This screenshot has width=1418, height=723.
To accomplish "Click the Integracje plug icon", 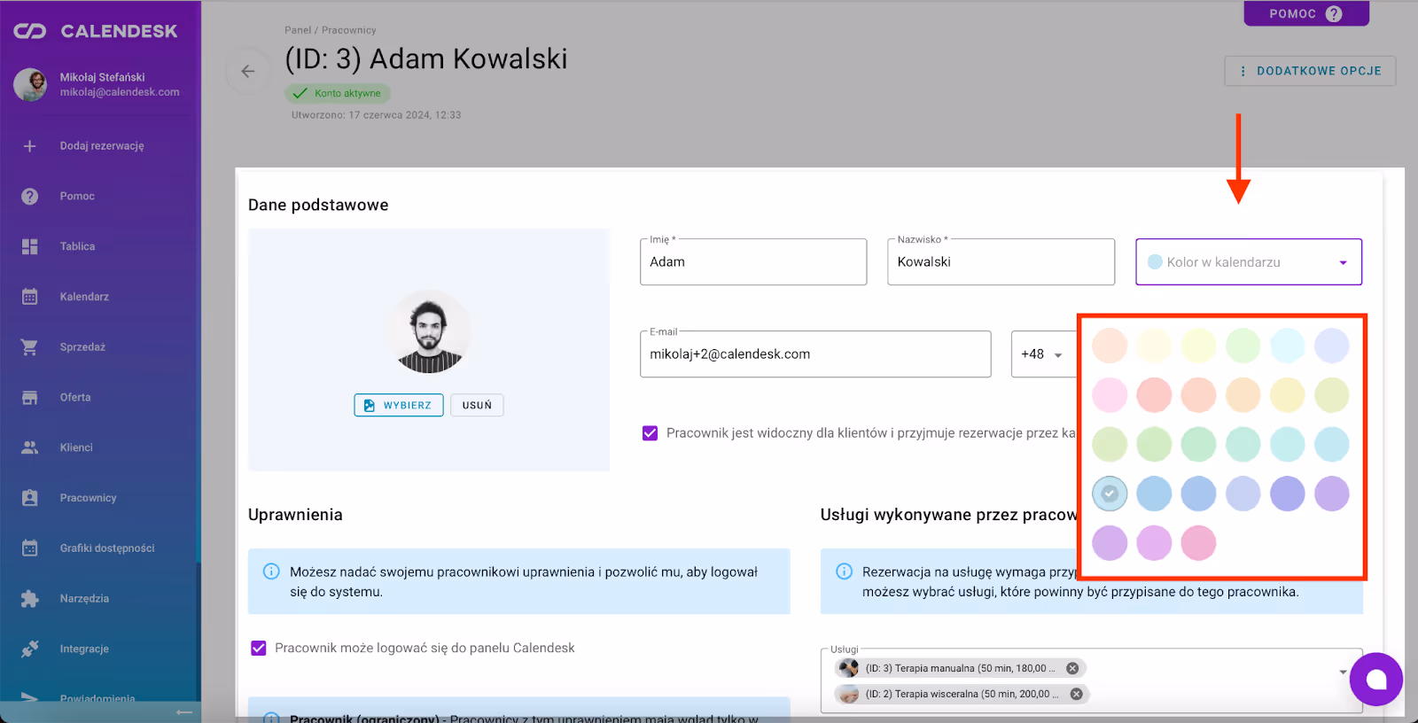I will [x=29, y=649].
